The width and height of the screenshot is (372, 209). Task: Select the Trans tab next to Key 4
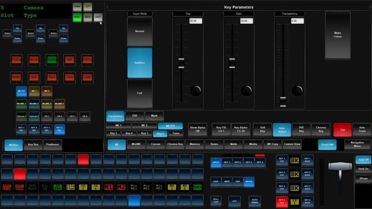click(176, 133)
